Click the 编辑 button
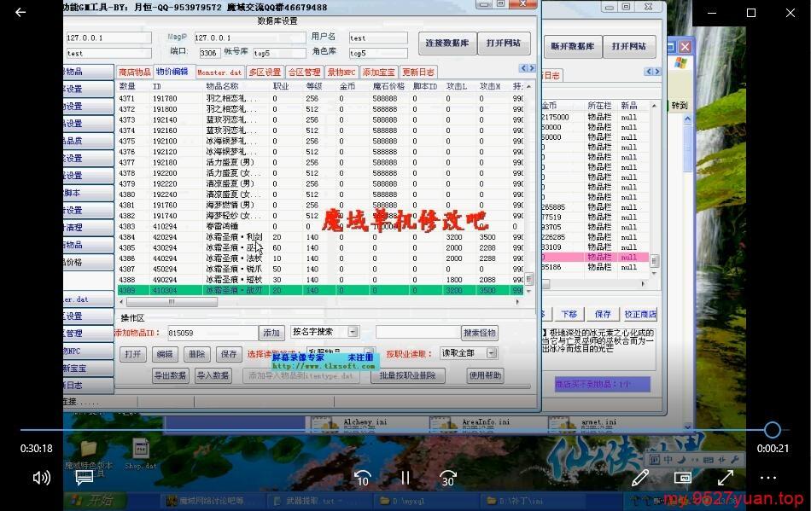811x511 pixels. (165, 354)
